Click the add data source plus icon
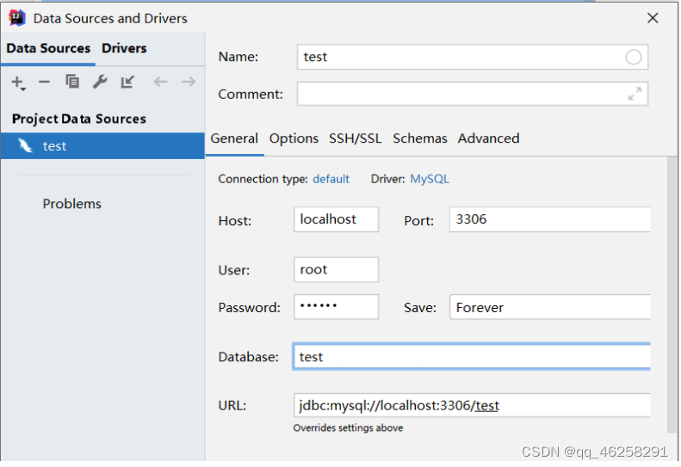Screen dimensions: 681x467 point(18,82)
